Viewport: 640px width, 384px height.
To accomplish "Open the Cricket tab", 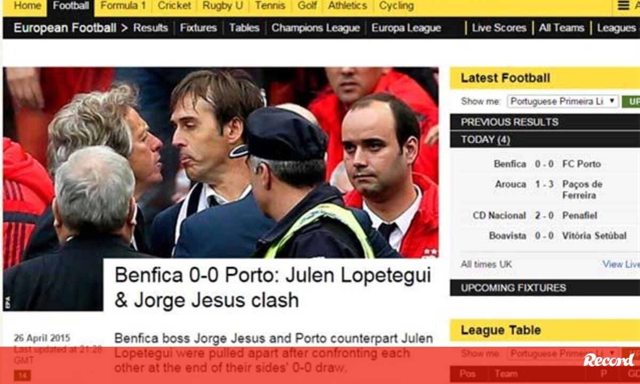I will click(174, 6).
